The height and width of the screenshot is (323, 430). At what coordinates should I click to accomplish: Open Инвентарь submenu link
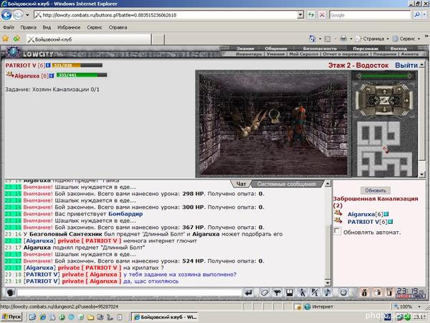[x=249, y=54]
